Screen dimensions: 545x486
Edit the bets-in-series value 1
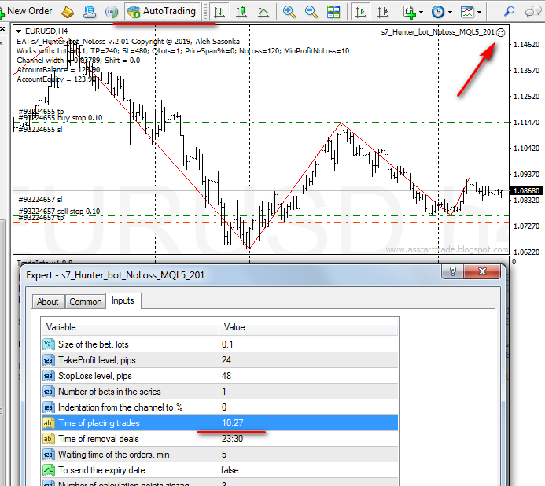tap(308, 392)
